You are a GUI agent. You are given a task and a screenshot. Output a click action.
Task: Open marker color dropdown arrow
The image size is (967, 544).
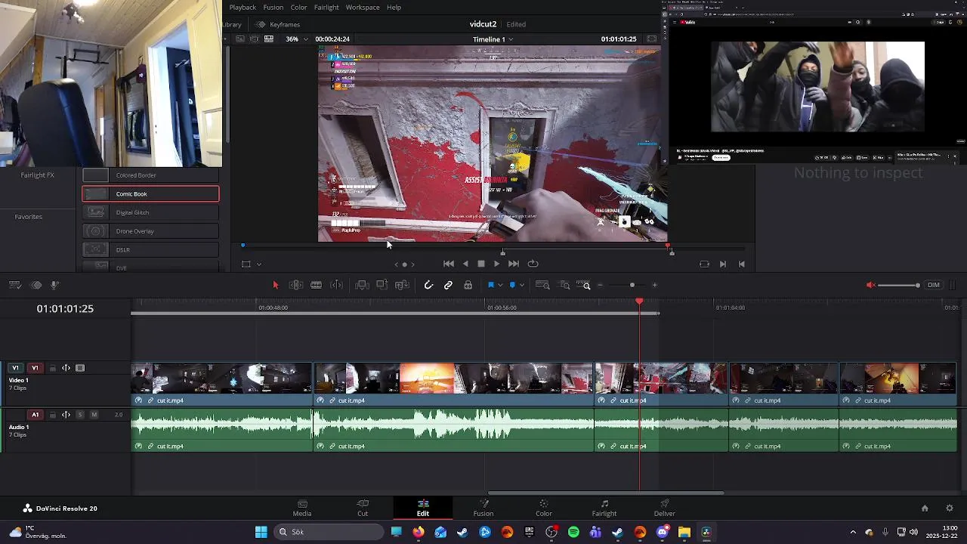point(521,286)
